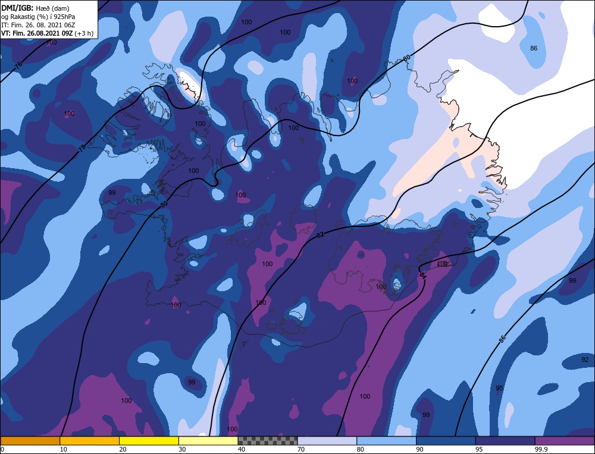This screenshot has width=595, height=454.
Task: Click the '90' legend scale tick label
Action: click(419, 449)
